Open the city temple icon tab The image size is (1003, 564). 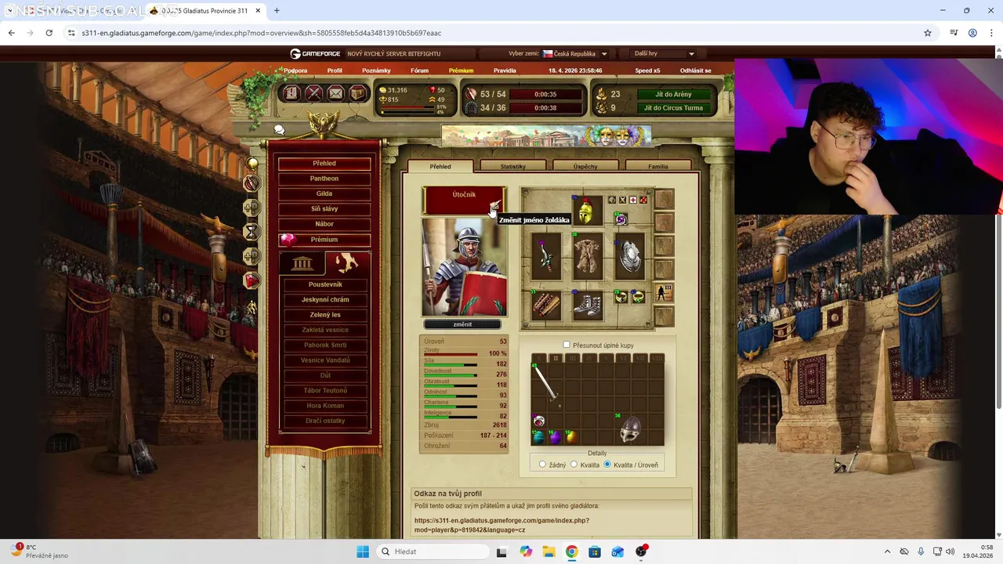click(x=302, y=263)
